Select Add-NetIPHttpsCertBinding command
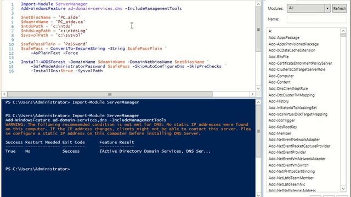351x197 pixels. [x=291, y=171]
